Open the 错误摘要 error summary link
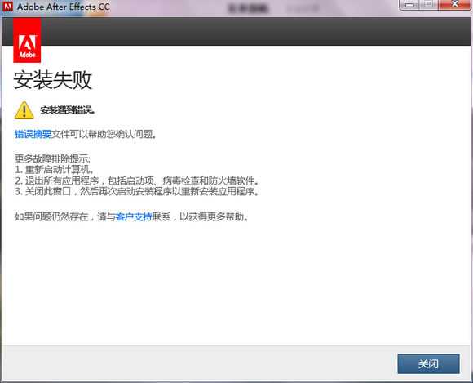This screenshot has height=383, width=473. [33, 134]
